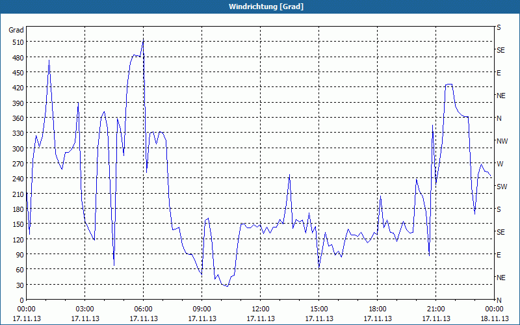
Task: Click the N compass label level with 360
Action: (499, 118)
